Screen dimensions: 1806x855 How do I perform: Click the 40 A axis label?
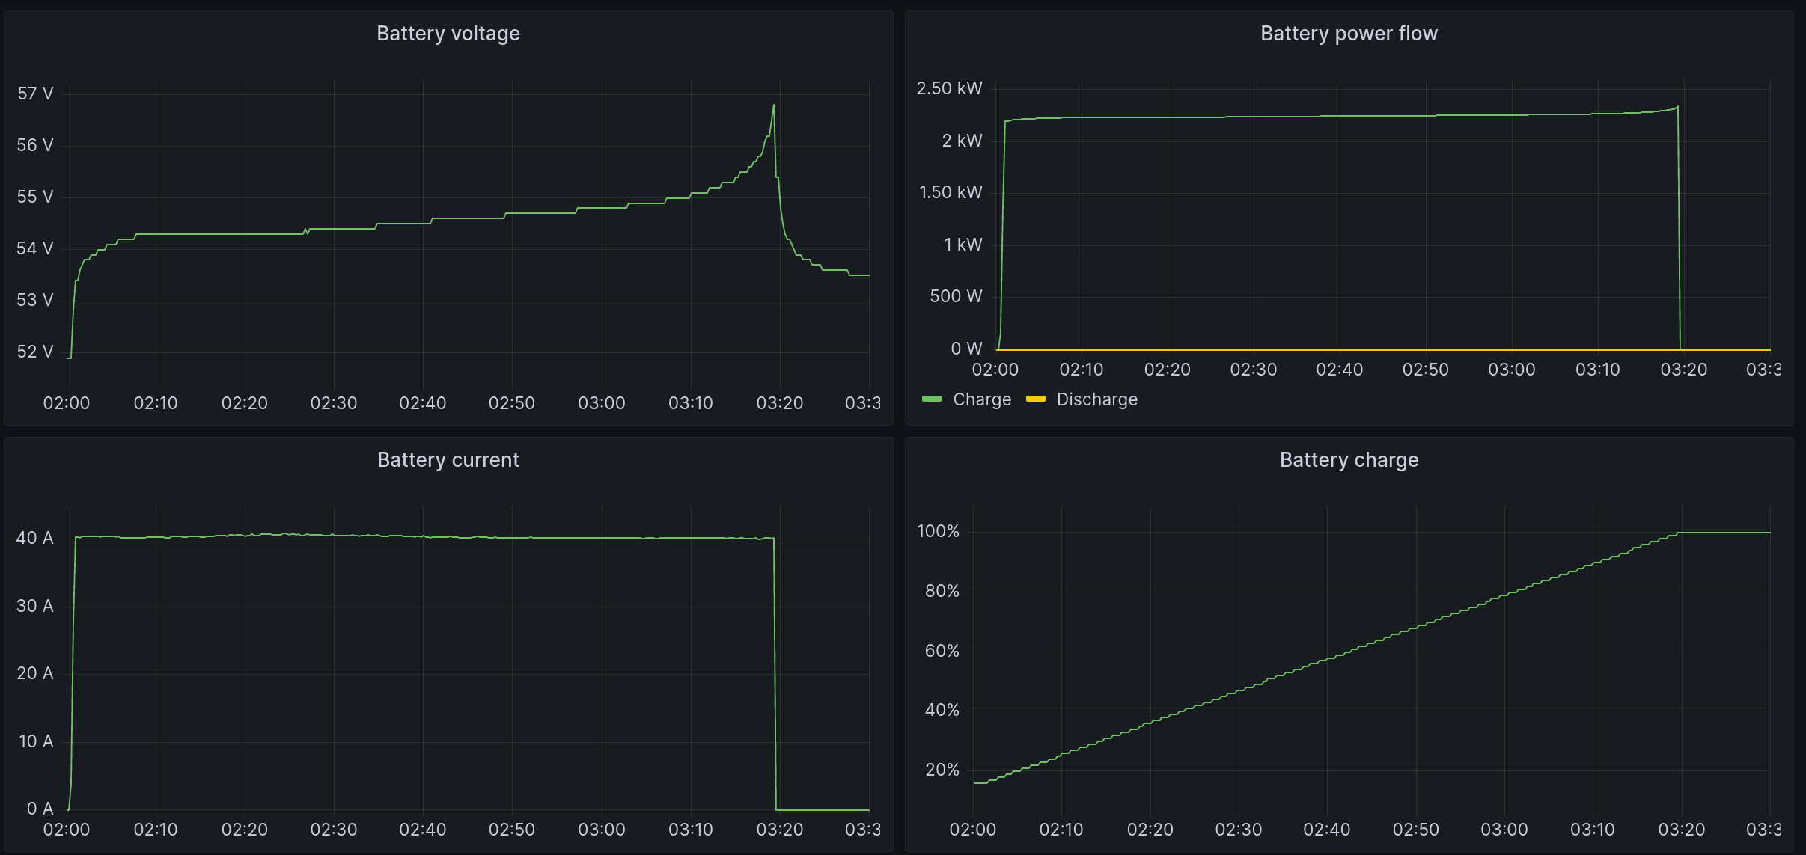coord(35,538)
